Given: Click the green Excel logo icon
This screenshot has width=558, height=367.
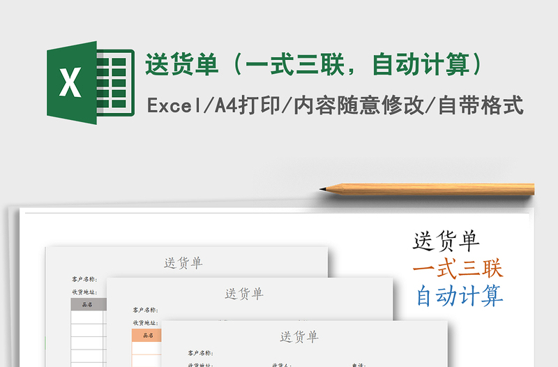Looking at the screenshot, I should (x=91, y=82).
